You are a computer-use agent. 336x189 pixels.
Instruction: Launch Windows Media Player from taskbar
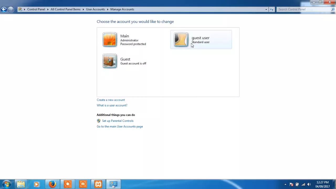pos(36,184)
